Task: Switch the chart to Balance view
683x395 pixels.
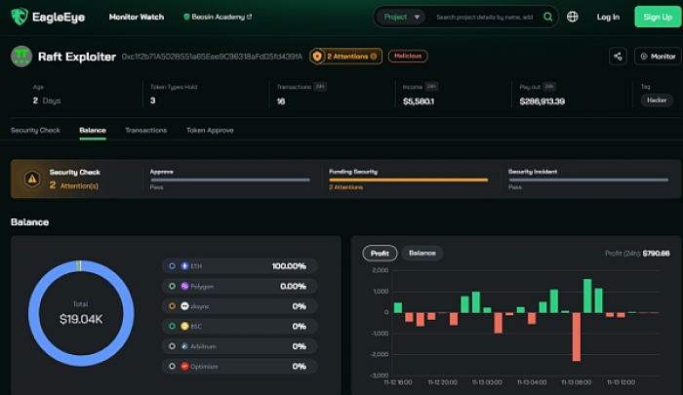Action: pyautogui.click(x=422, y=253)
